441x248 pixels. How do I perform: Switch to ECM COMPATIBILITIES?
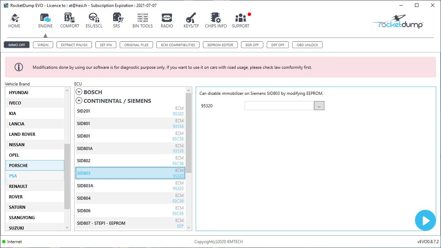178,44
